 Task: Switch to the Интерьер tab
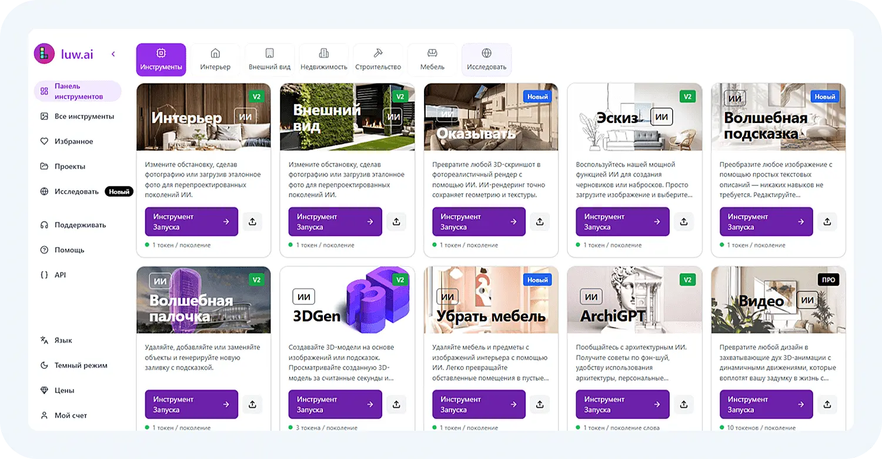[215, 59]
